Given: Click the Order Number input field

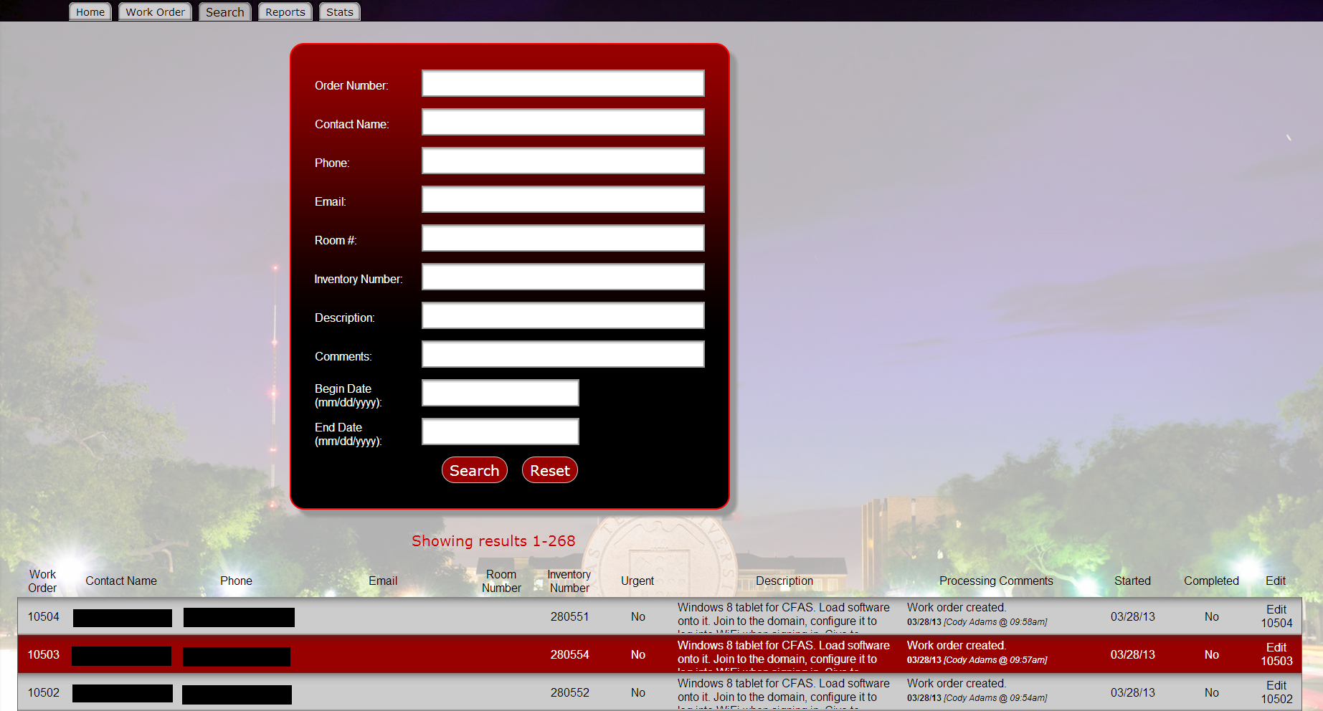Looking at the screenshot, I should click(x=563, y=83).
